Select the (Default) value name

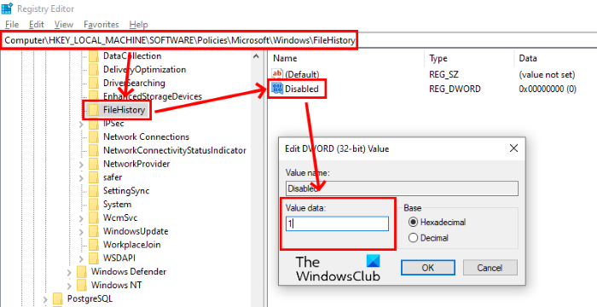(x=302, y=74)
